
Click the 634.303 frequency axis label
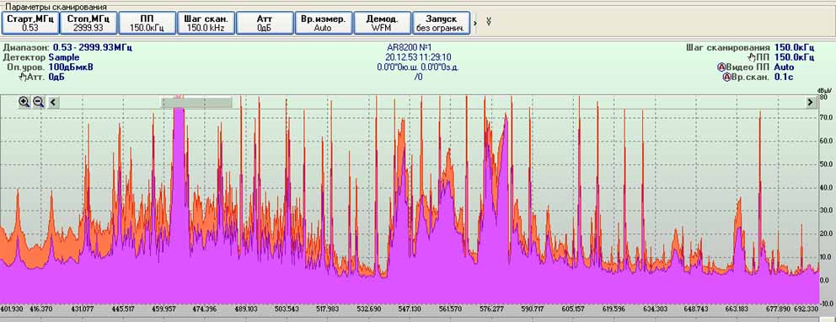click(x=656, y=309)
